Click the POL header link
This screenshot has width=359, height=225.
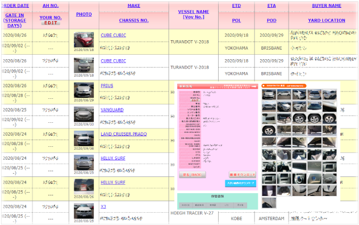[237, 20]
